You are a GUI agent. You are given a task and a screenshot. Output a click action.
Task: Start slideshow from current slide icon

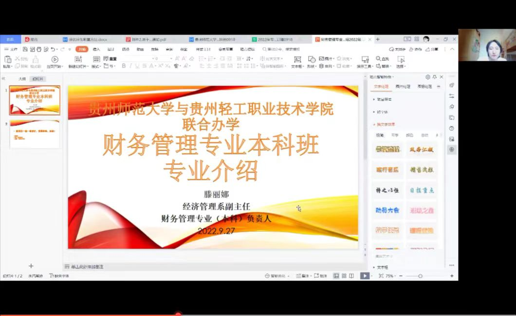[x=55, y=59]
